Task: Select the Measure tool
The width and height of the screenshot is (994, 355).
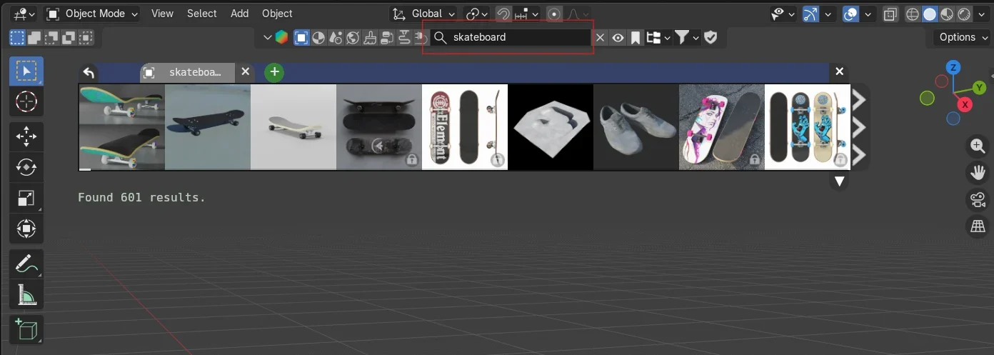Action: click(26, 294)
